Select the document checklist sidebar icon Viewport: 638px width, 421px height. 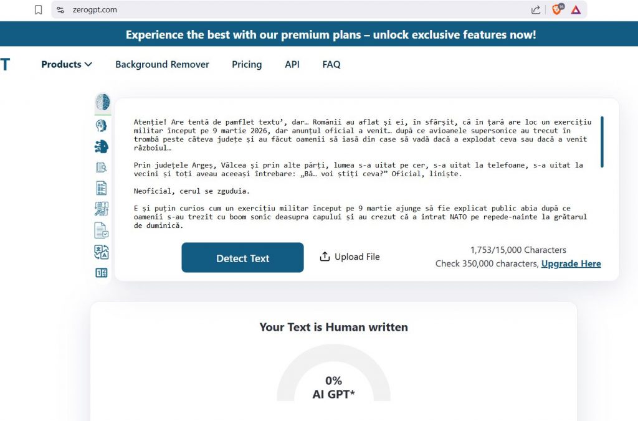[x=101, y=187]
